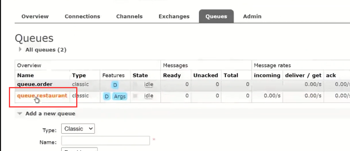
Task: Open the Exchanges tab
Action: [174, 17]
